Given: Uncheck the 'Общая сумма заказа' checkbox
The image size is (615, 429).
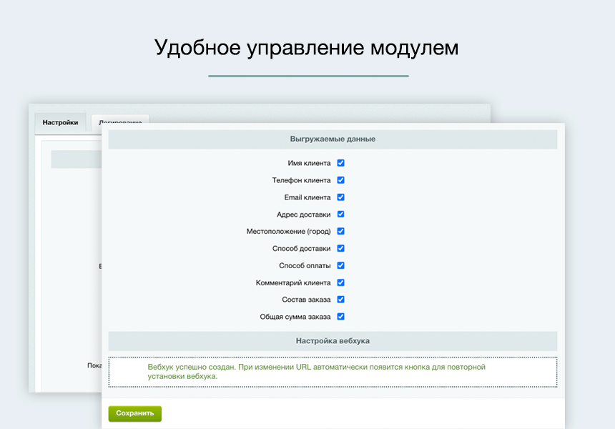Looking at the screenshot, I should pos(341,316).
